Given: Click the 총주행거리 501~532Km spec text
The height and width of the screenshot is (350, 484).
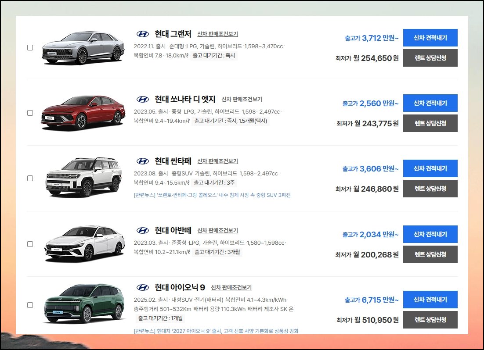Looking at the screenshot, I should [x=163, y=309].
